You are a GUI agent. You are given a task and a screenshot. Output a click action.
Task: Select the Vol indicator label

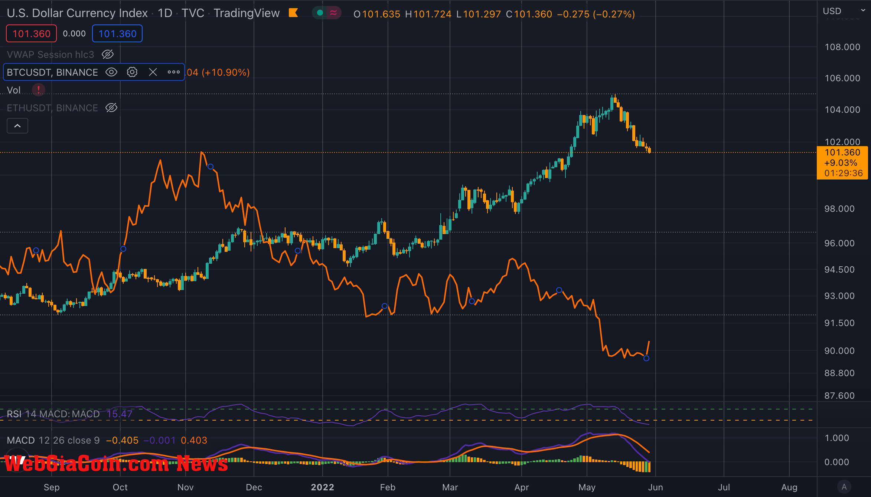[x=14, y=90]
